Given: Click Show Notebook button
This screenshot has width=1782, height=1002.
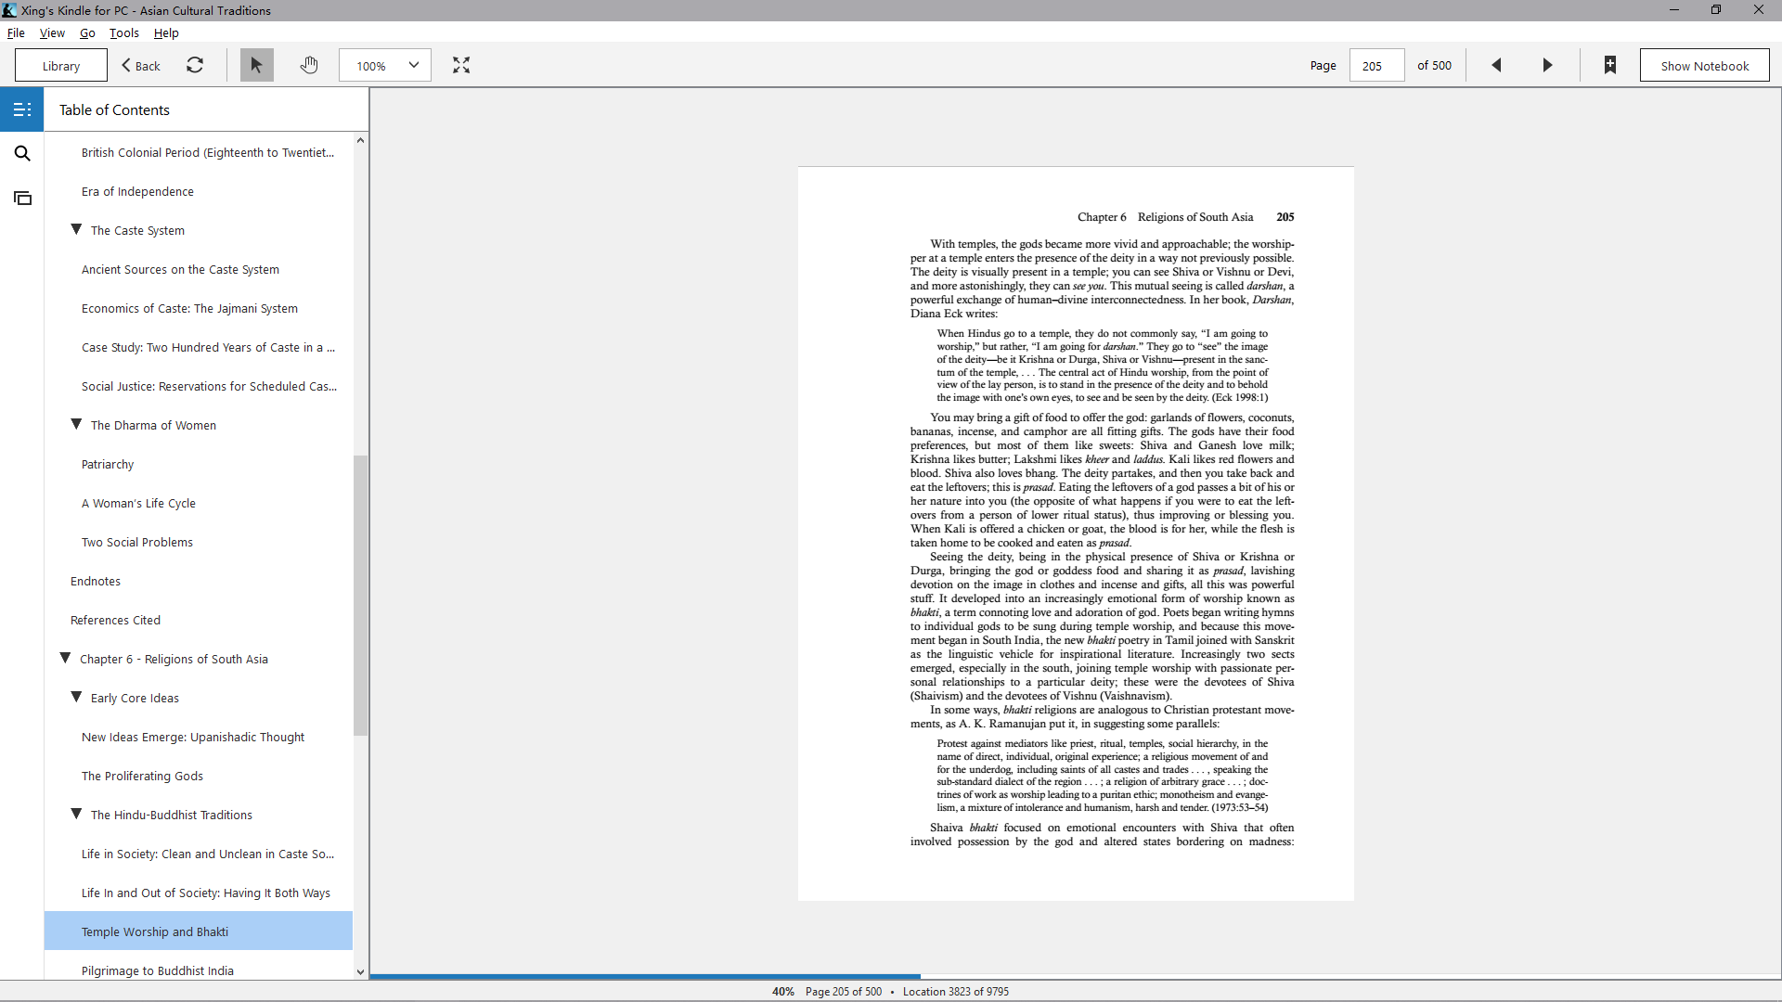Looking at the screenshot, I should click(x=1705, y=65).
